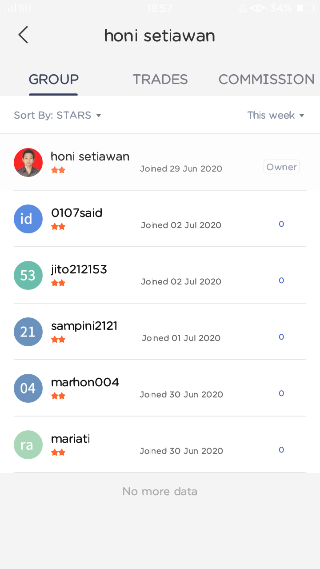Image resolution: width=320 pixels, height=569 pixels.
Task: Tap the star rating under 0107said
Action: [x=58, y=227]
